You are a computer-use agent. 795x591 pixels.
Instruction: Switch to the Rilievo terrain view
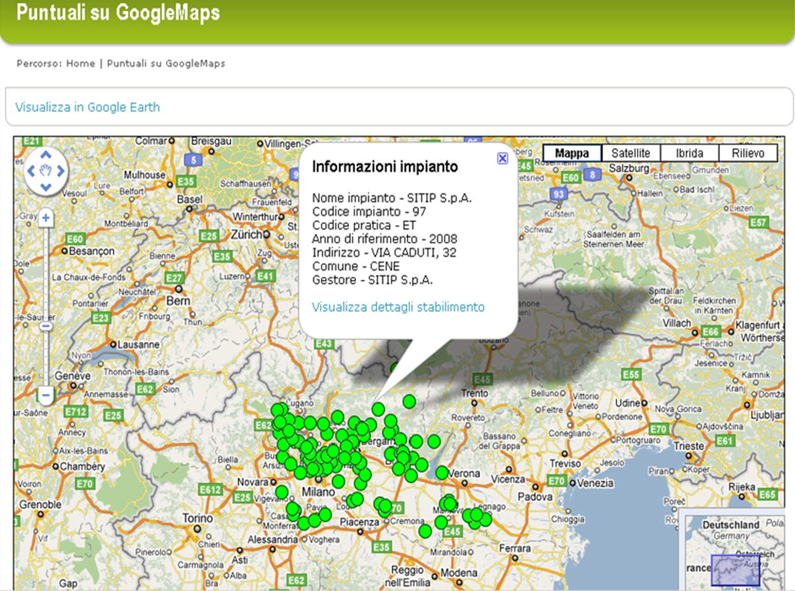tap(748, 153)
